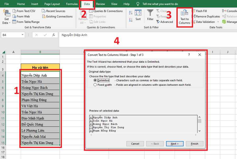Click the formula bar text field
Image resolution: width=237 pixels, height=159 pixels.
pyautogui.click(x=148, y=39)
